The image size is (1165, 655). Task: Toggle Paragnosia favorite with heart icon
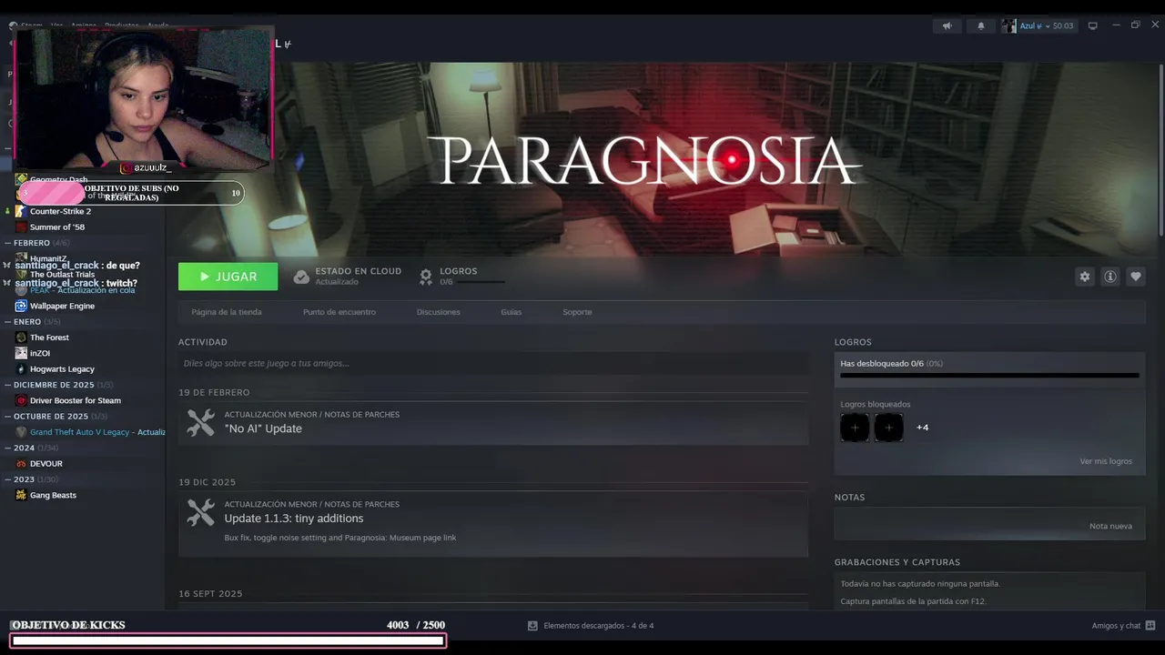[1135, 277]
